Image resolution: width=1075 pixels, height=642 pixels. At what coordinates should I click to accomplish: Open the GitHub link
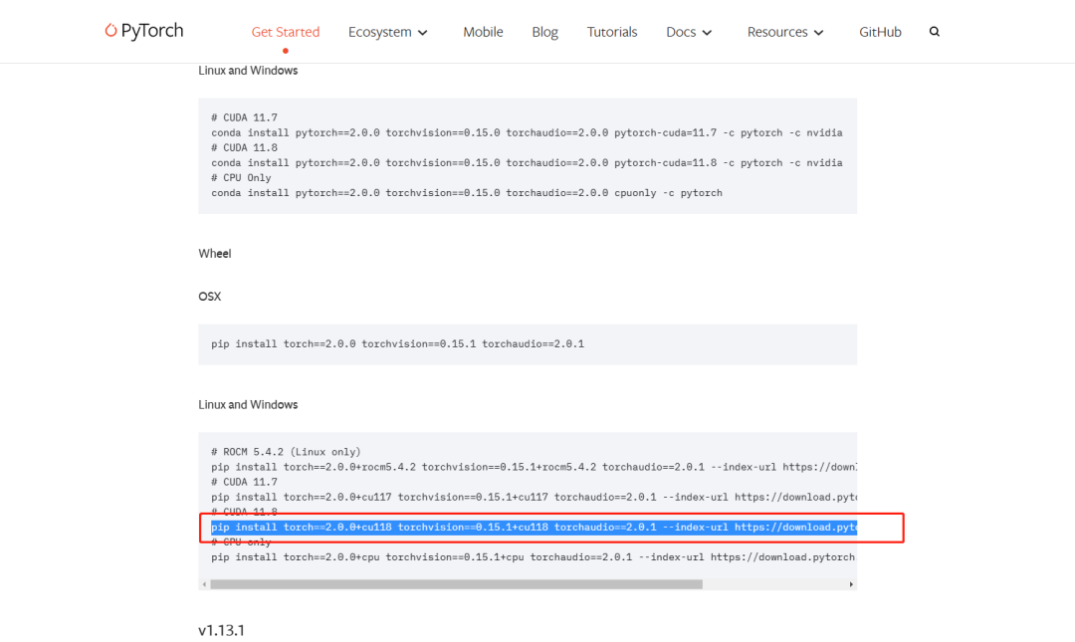[880, 32]
